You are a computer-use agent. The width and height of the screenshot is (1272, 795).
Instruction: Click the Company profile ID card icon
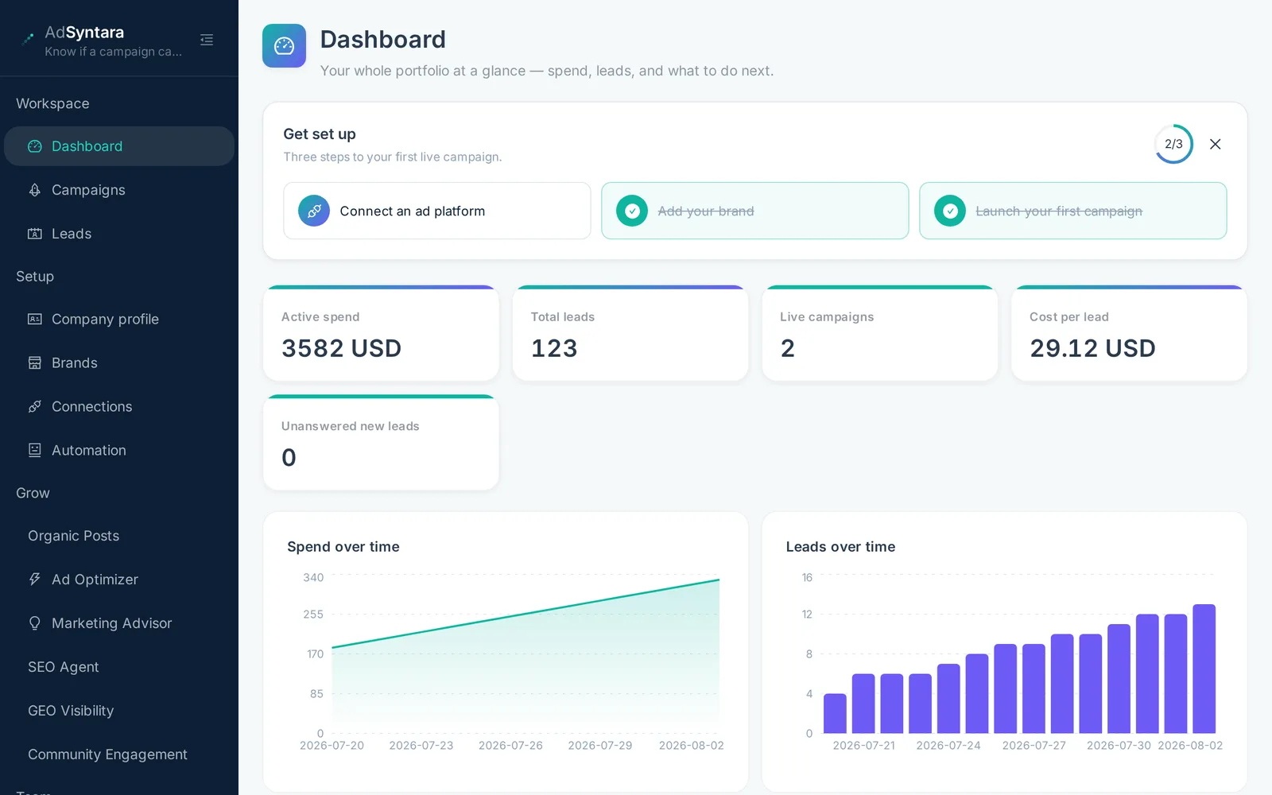pos(35,319)
